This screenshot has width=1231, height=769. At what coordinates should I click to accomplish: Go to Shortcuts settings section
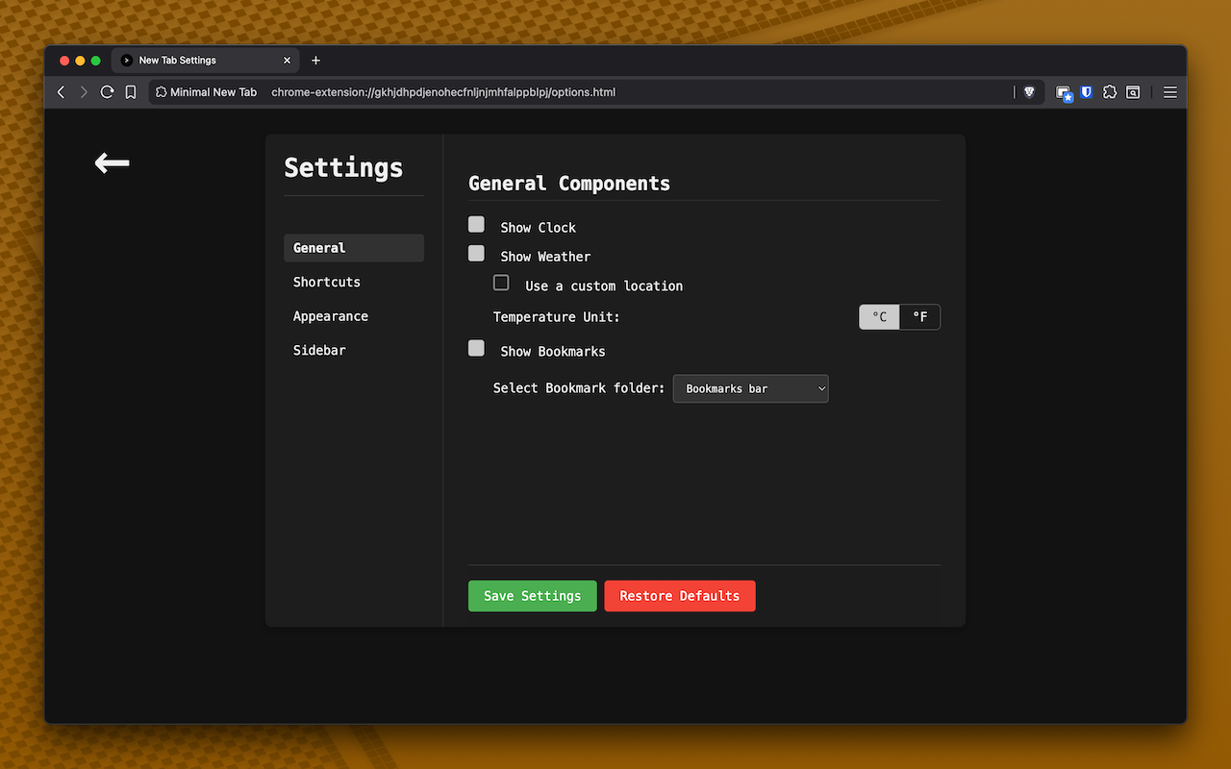click(x=327, y=282)
